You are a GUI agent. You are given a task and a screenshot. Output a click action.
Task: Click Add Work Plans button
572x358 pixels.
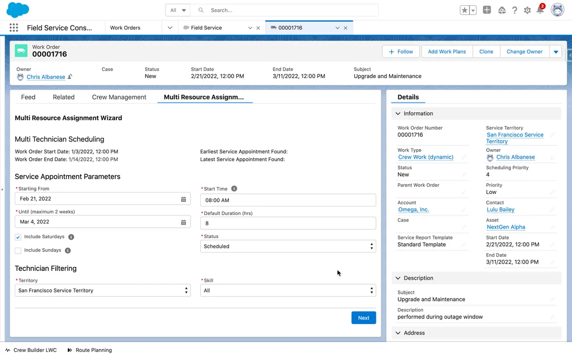(447, 51)
